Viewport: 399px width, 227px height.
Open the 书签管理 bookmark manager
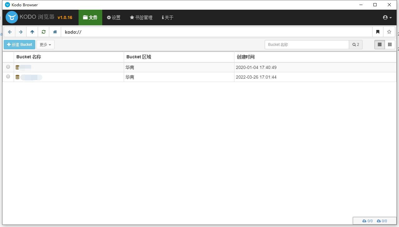coord(141,18)
